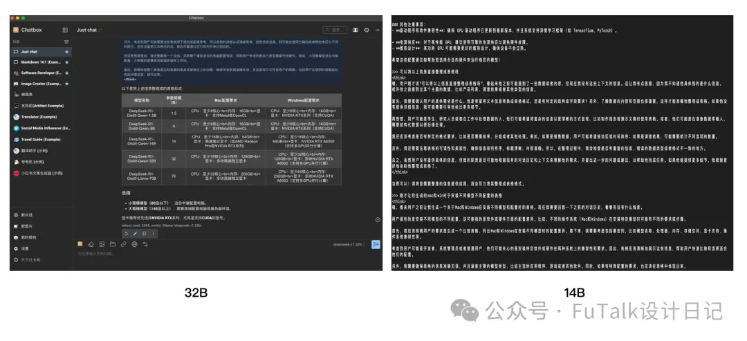
Task: Unstar the Just chat conversation
Action: [66, 51]
